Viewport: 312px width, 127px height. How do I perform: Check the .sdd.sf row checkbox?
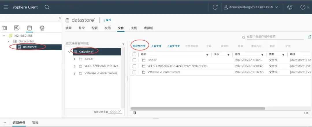pyautogui.click(x=135, y=60)
